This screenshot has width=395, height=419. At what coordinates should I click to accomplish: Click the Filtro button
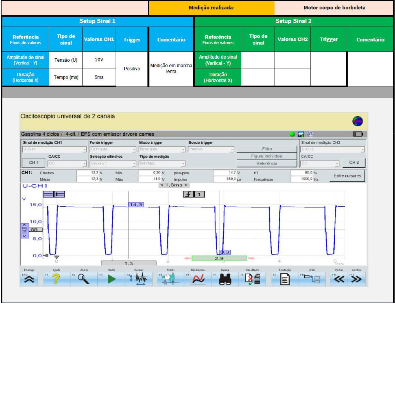click(x=267, y=149)
